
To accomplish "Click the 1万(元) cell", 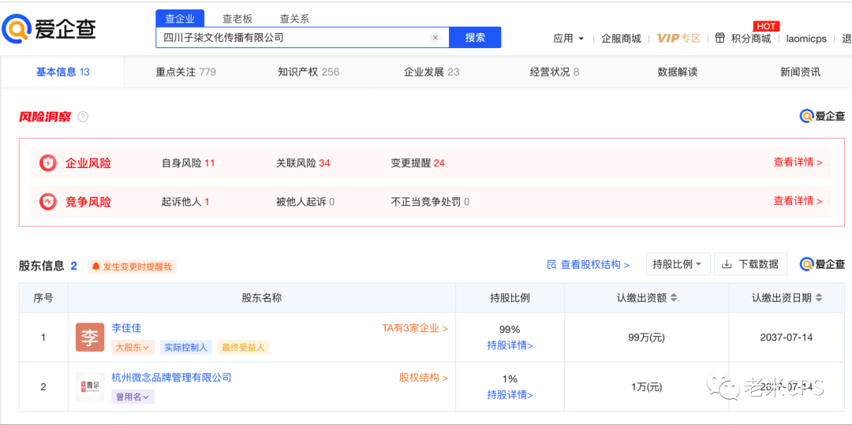I will [x=646, y=387].
